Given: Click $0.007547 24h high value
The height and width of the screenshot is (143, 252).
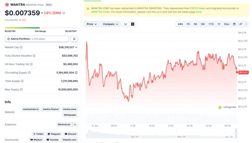Looking at the screenshot, I should tap(71, 31).
